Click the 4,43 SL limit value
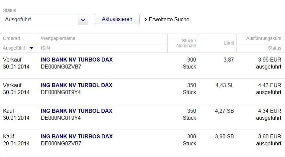 pyautogui.click(x=224, y=85)
